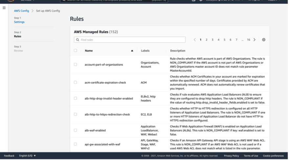Check the api-gw-associated-with-waf rule

(x=76, y=144)
